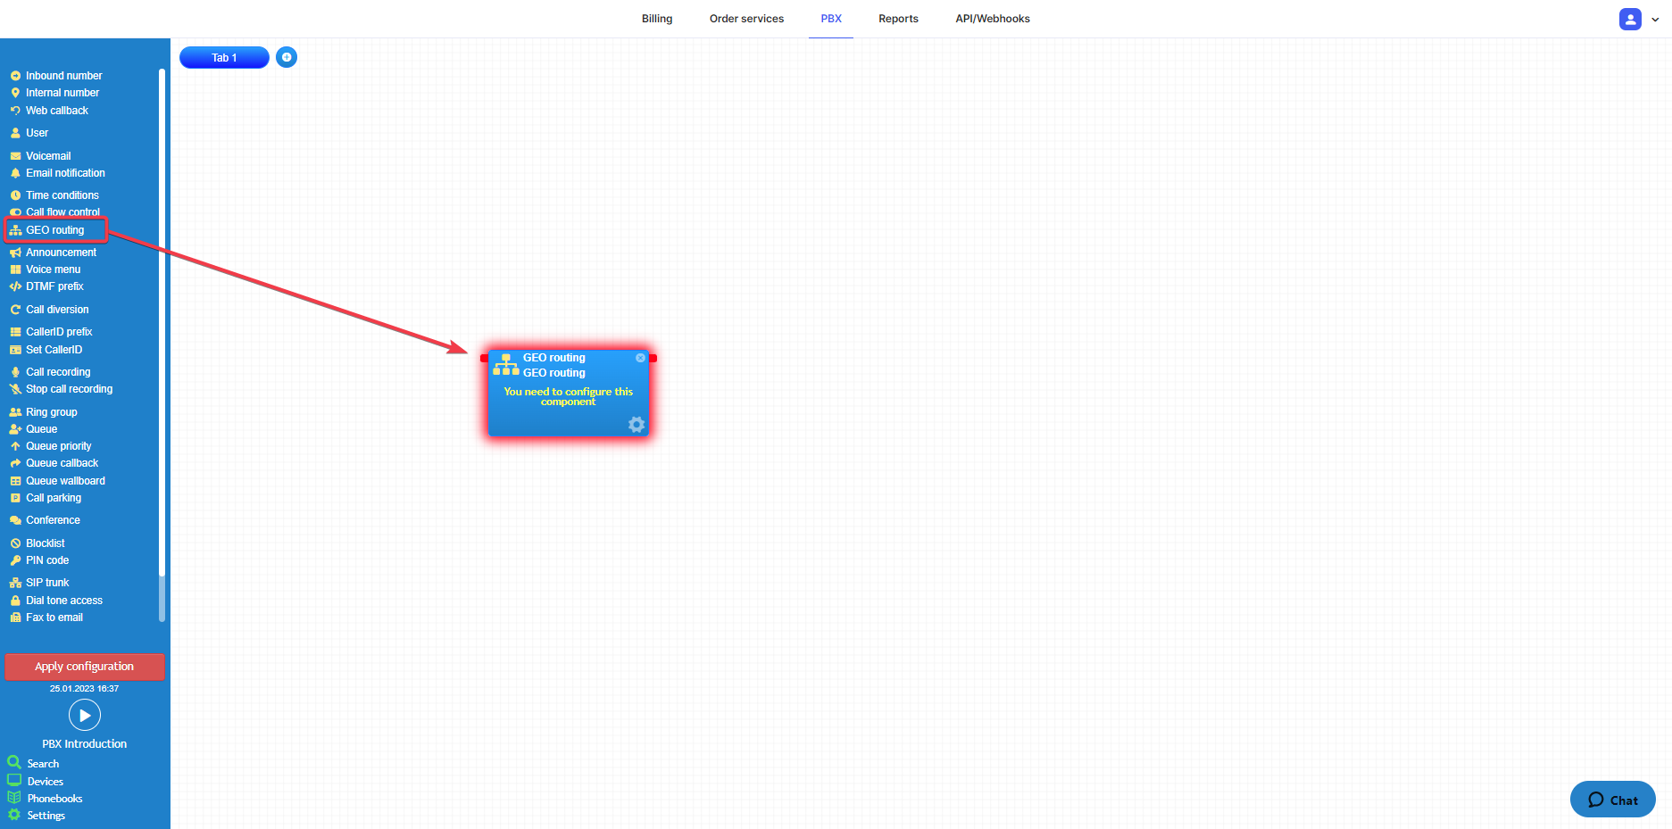Open the Reports menu
Screen dimensions: 1672x829
[x=898, y=19]
